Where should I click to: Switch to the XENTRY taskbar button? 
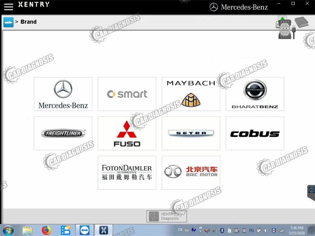(x=103, y=230)
